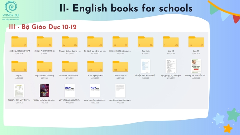Open the Đề đánh giá năng lực folder
This screenshot has height=135, width=240.
click(x=95, y=42)
